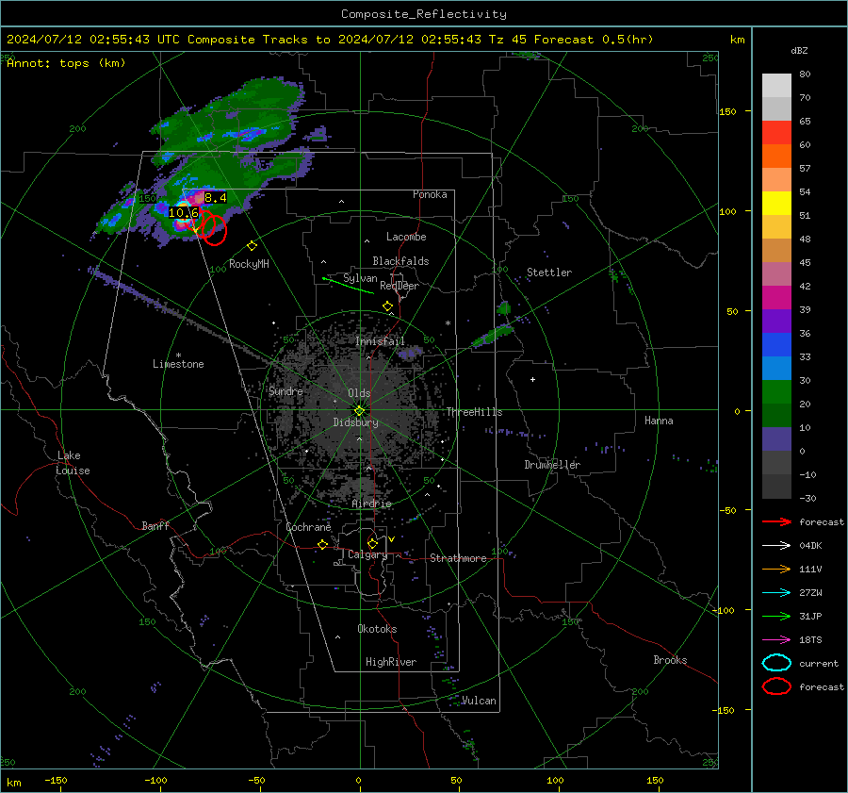848x793 pixels.
Task: Select the light gray 70-80 dBZ swatch
Action: click(x=776, y=86)
